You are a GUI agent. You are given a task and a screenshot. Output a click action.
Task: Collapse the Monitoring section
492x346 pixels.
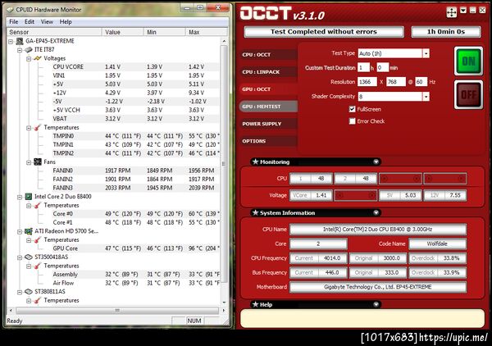(x=376, y=162)
